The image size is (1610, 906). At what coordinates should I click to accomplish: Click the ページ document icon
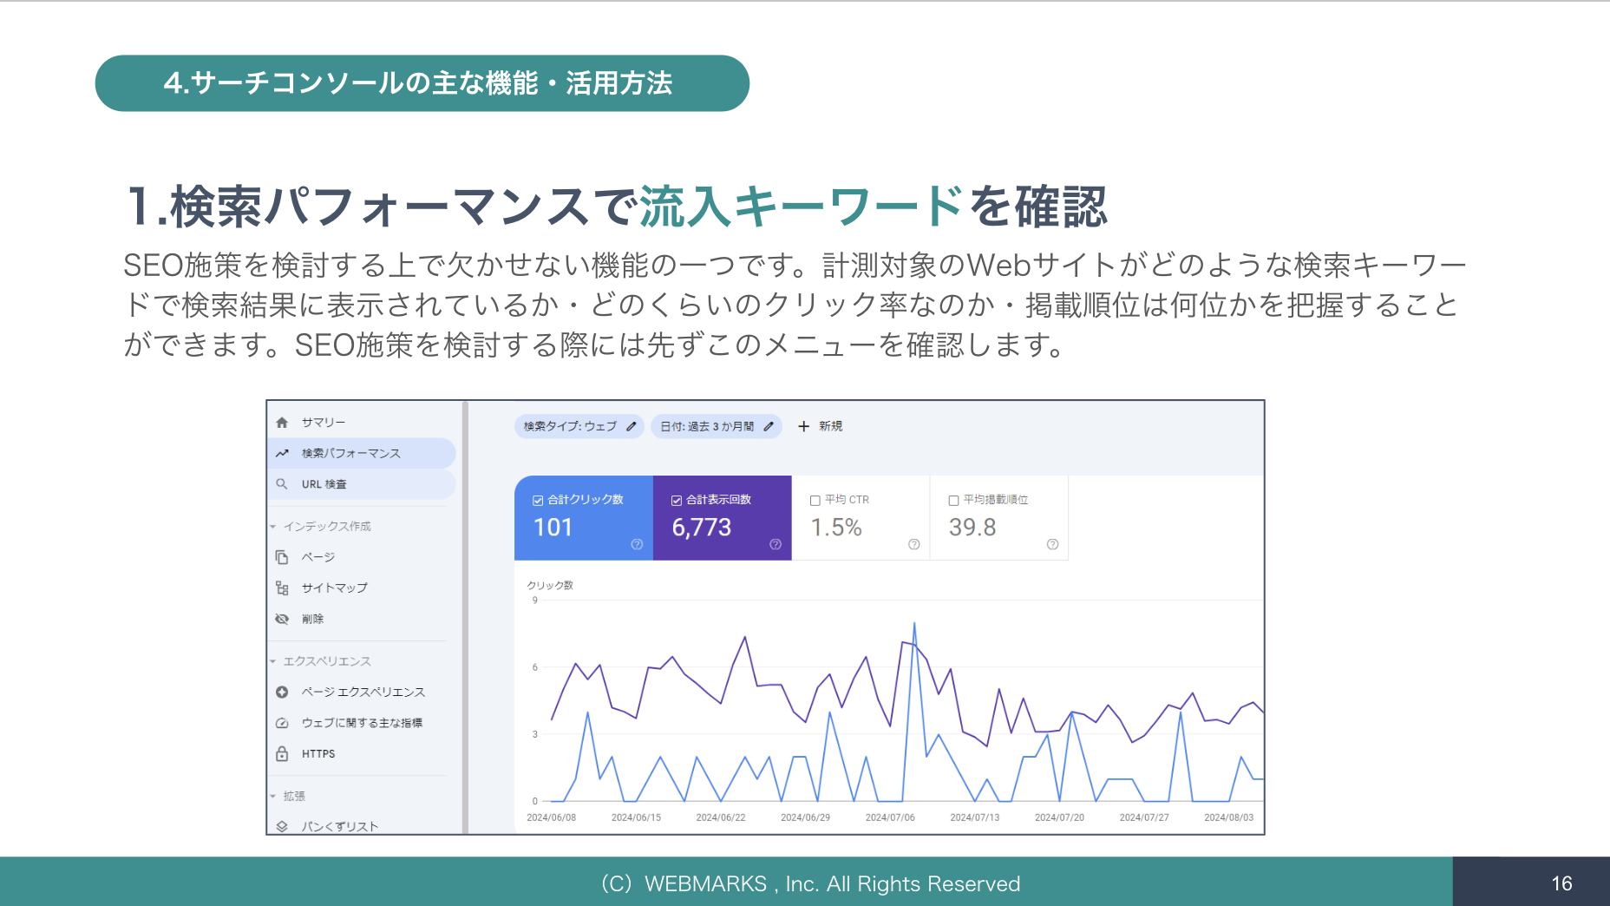282,557
